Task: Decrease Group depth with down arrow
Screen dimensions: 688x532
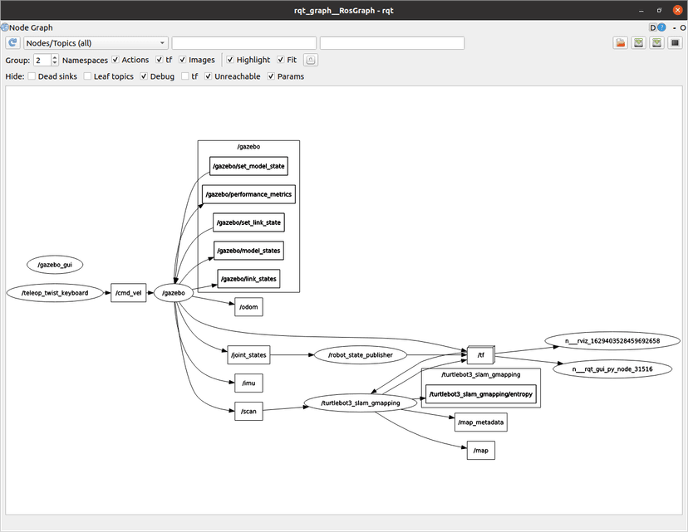Action: coord(55,63)
